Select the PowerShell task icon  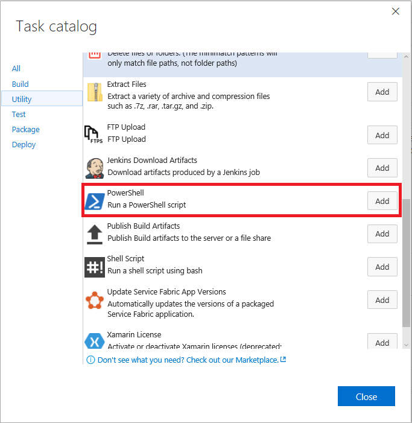pos(95,201)
